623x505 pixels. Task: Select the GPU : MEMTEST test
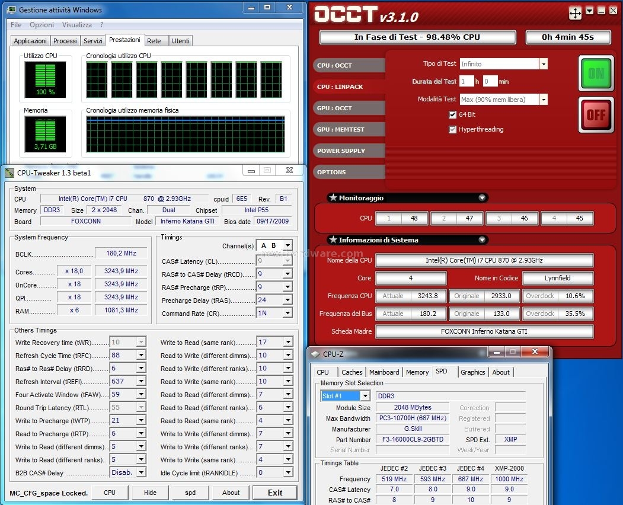coord(349,130)
